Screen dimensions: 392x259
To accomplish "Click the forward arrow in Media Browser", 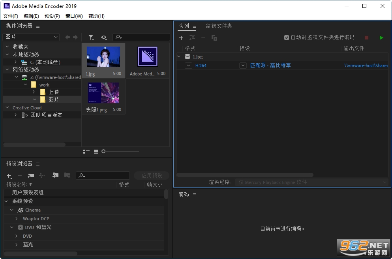I will click(75, 37).
